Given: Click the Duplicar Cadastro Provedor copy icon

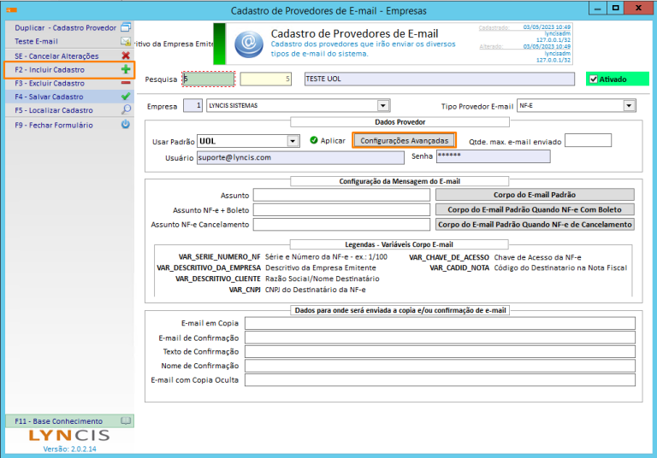Looking at the screenshot, I should pyautogui.click(x=126, y=27).
